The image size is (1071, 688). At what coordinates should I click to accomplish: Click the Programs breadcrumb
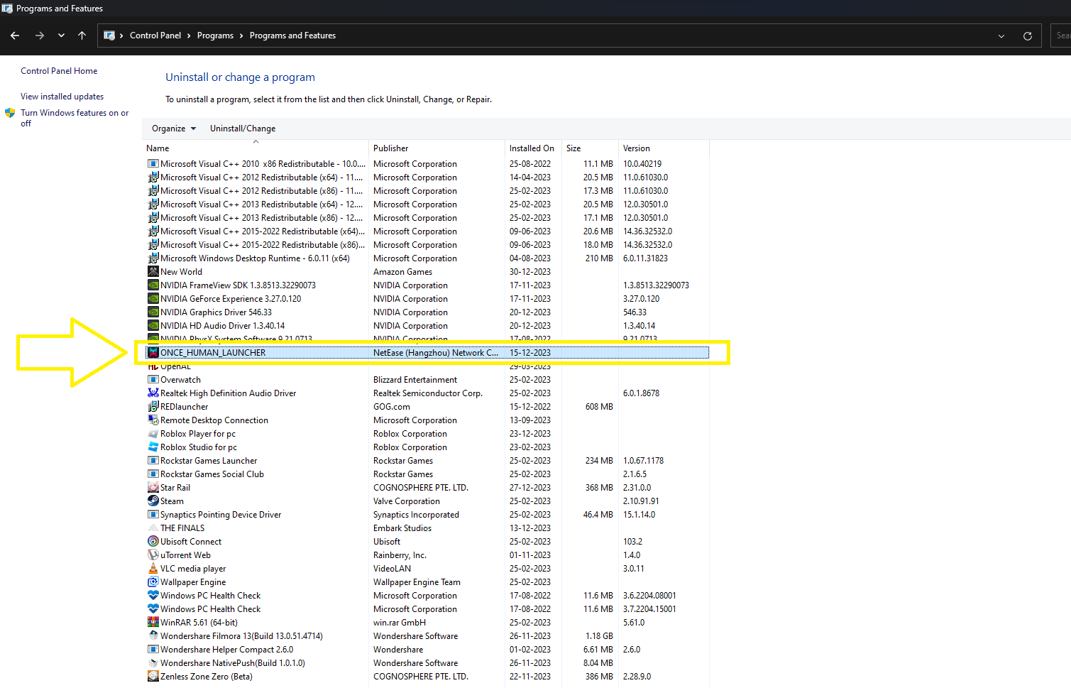coord(215,36)
